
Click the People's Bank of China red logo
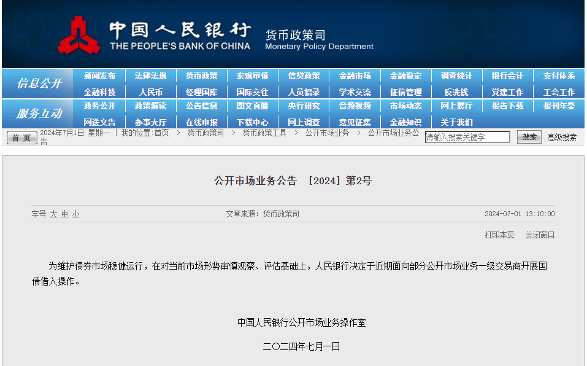coord(79,35)
